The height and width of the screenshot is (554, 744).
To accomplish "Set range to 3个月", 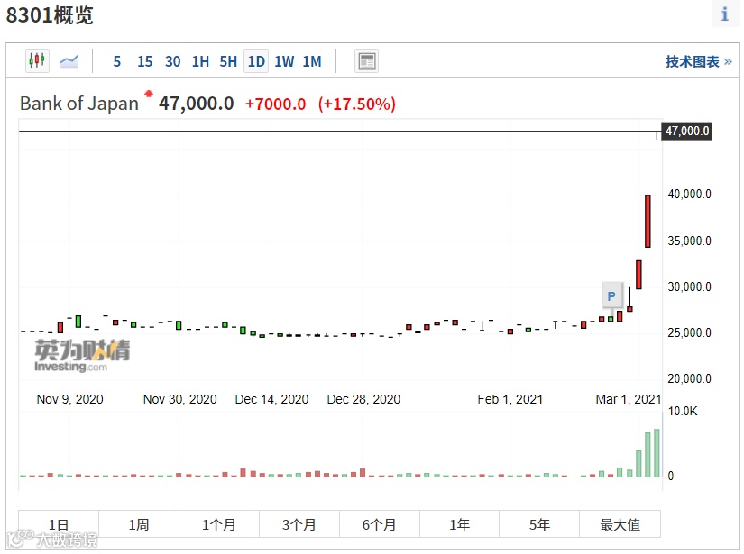I will [x=299, y=524].
